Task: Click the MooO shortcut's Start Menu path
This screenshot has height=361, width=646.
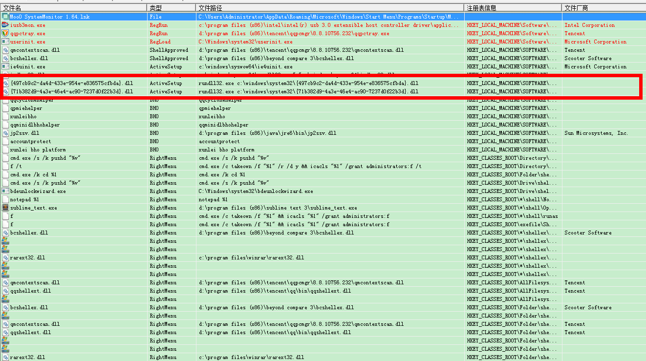Action: [x=329, y=17]
